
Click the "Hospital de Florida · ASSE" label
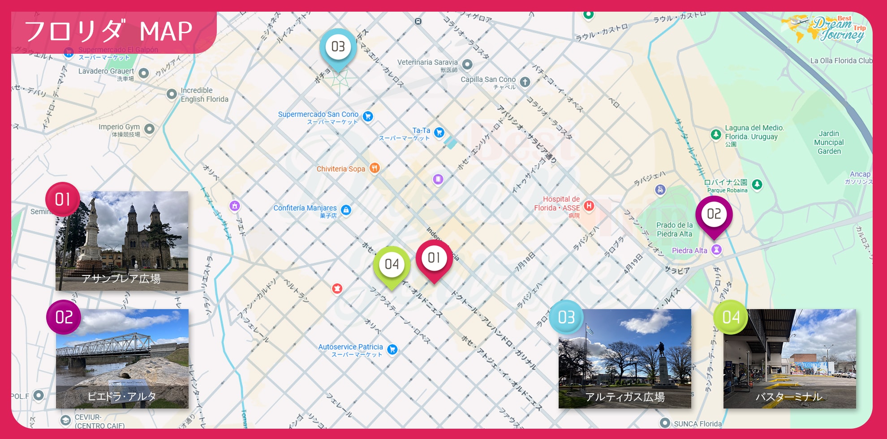pos(557,203)
